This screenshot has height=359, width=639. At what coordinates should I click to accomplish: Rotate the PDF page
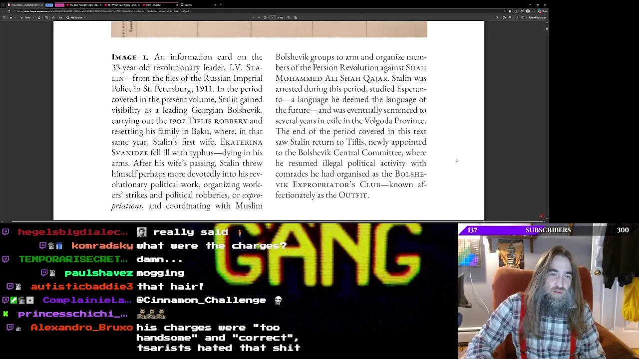pos(289,17)
